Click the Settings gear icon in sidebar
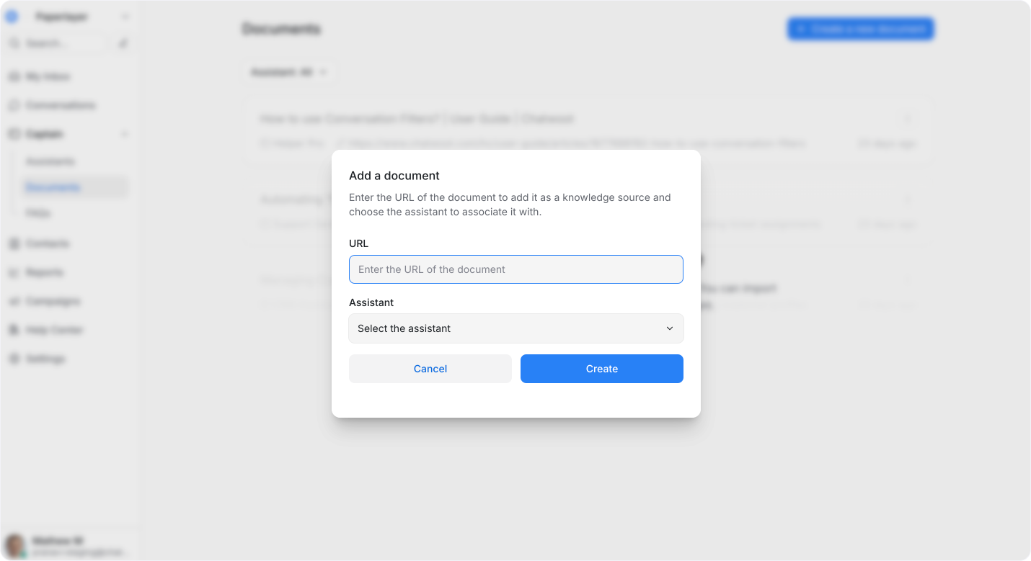The width and height of the screenshot is (1031, 561). click(14, 359)
